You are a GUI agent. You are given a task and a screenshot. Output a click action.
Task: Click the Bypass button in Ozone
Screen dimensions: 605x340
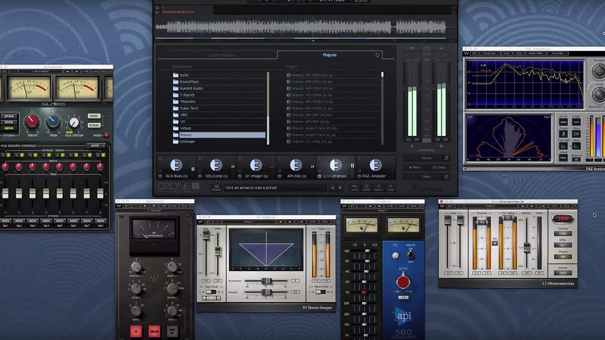tap(426, 158)
